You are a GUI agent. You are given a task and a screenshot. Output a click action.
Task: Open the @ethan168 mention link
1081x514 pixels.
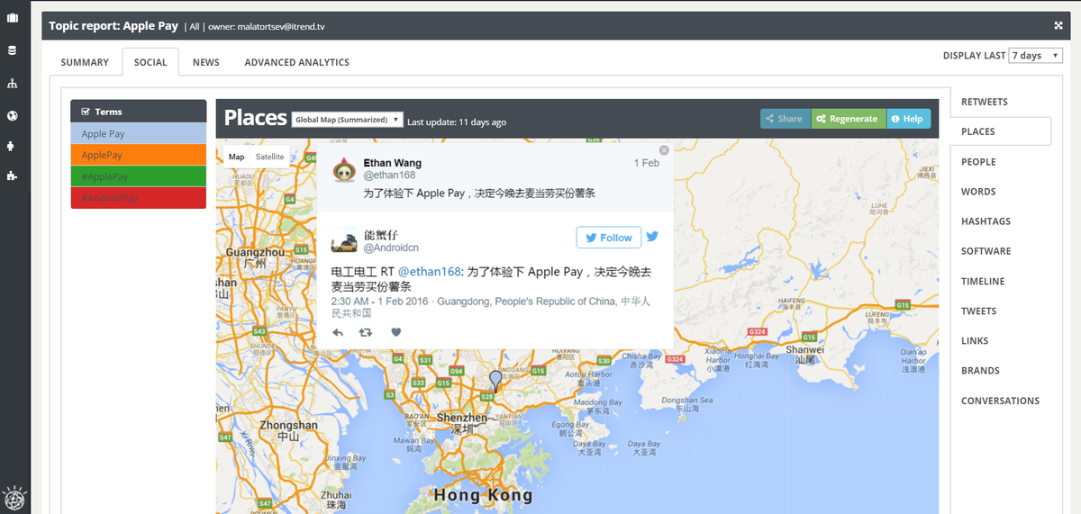[x=430, y=271]
